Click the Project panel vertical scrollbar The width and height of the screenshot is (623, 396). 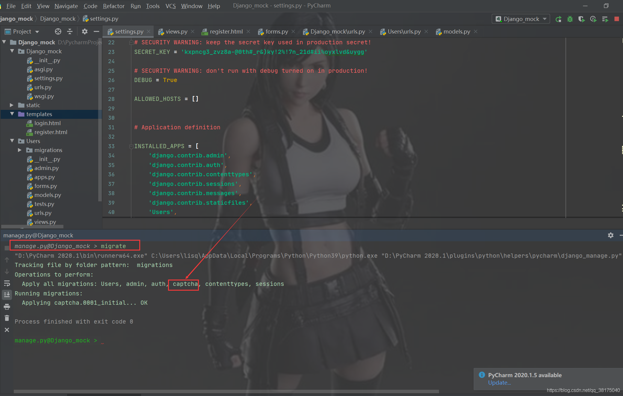point(100,120)
